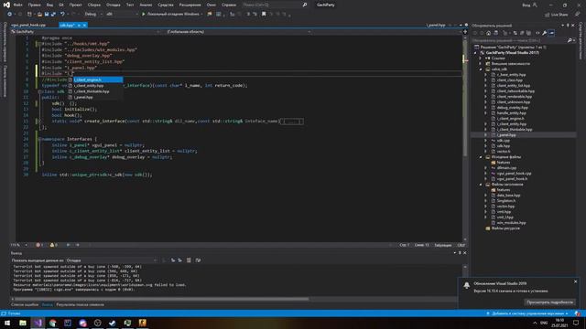Image resolution: width=586 pixels, height=329 pixels.
Task: Open the Правка menu
Action: pyautogui.click(x=34, y=5)
